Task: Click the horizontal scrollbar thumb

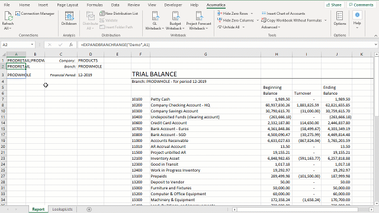Action: point(297,209)
